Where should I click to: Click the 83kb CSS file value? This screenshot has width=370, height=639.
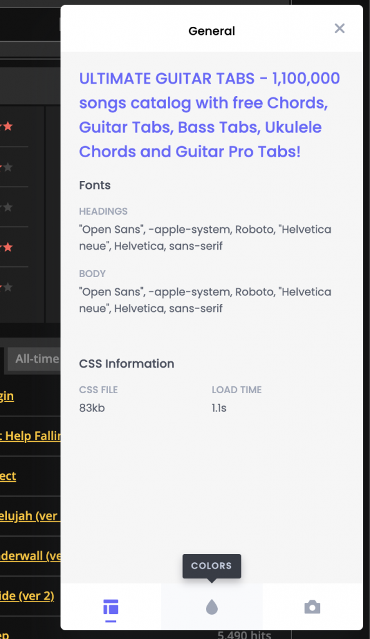[92, 408]
